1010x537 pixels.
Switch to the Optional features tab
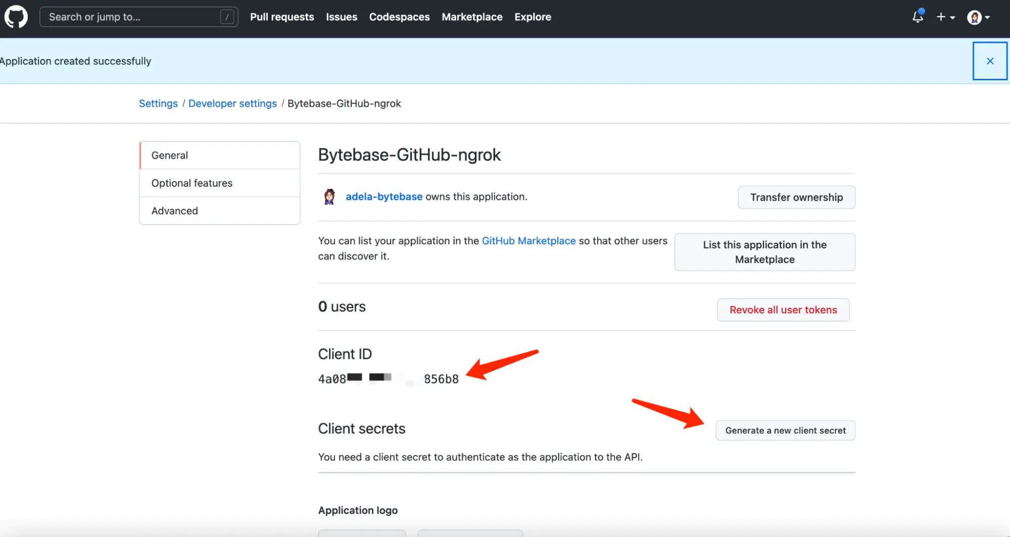tap(192, 183)
